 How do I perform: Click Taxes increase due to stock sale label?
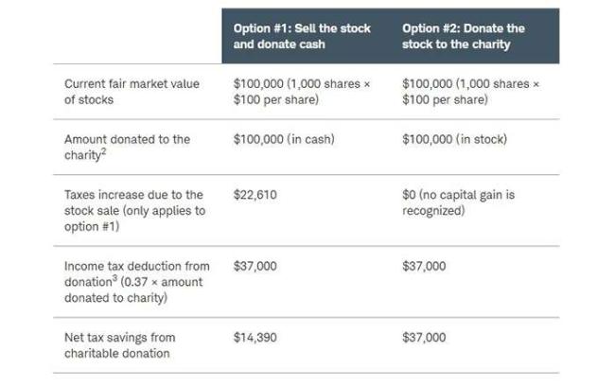[134, 211]
